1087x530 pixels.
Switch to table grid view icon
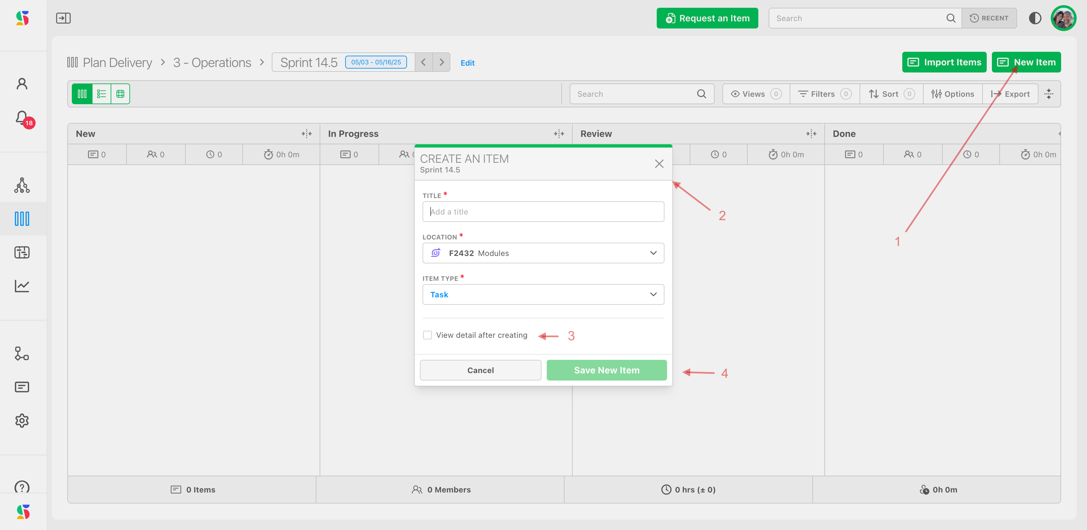point(120,94)
